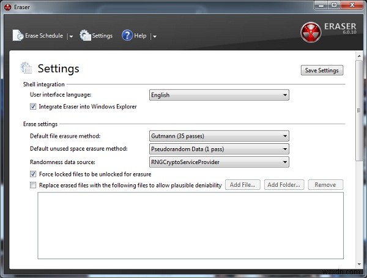Click the blue Help question mark icon
The image size is (367, 278).
127,36
